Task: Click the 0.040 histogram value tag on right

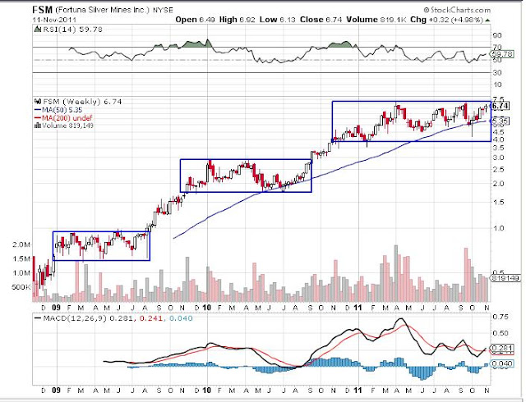Action: coord(501,363)
